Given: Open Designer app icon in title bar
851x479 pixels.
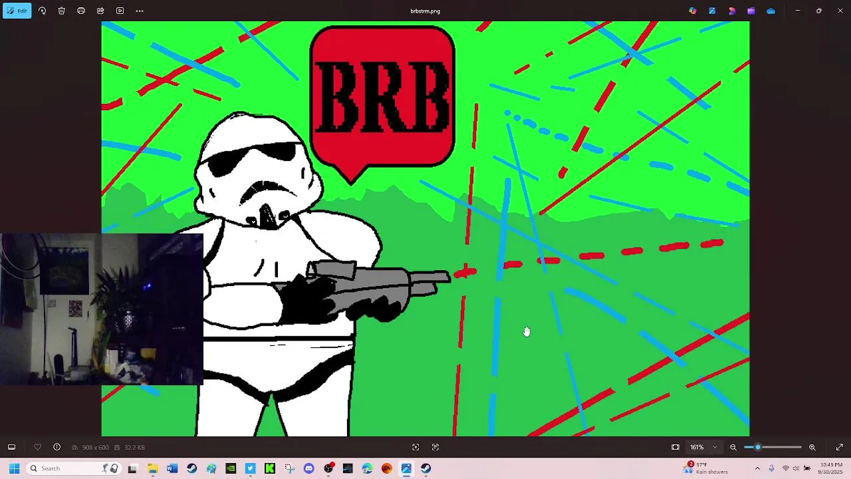Looking at the screenshot, I should tap(712, 11).
